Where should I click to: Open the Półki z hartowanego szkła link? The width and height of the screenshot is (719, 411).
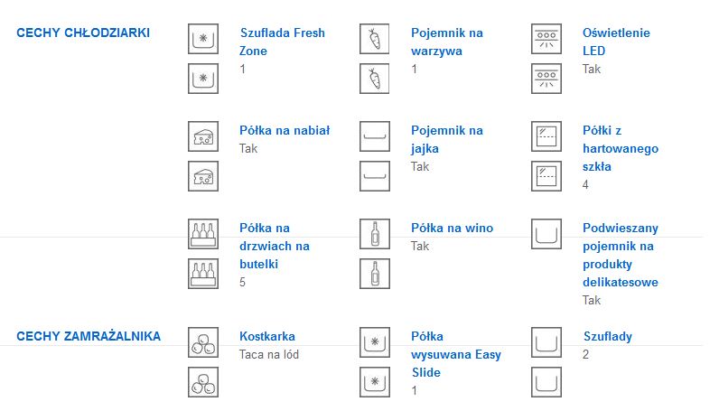coord(621,148)
